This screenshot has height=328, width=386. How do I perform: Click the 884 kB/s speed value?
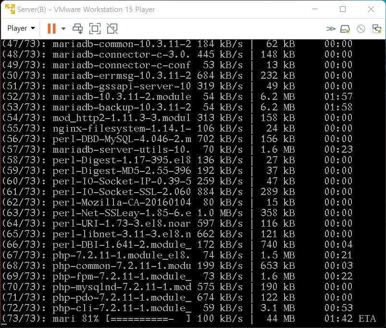220,192
